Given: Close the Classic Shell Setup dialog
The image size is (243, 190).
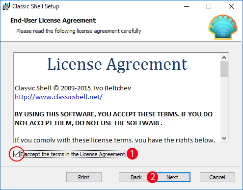Looking at the screenshot, I should pos(231,6).
